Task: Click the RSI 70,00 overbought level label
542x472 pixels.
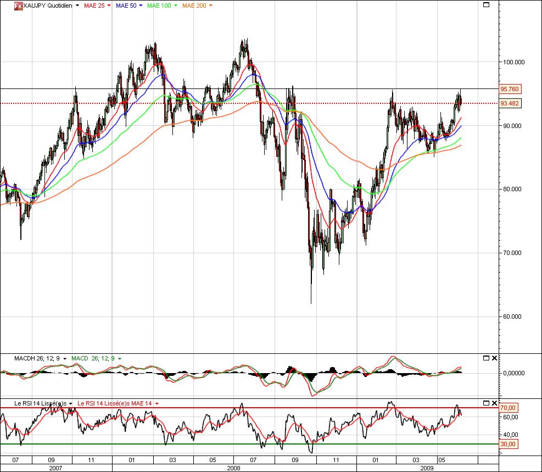Action: pos(508,408)
